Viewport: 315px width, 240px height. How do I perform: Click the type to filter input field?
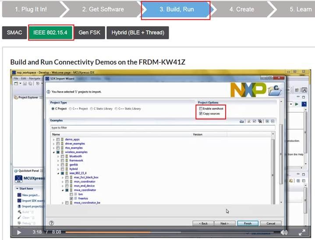163,127
